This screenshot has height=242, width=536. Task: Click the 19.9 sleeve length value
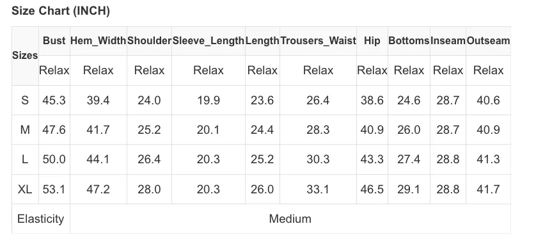coord(208,101)
